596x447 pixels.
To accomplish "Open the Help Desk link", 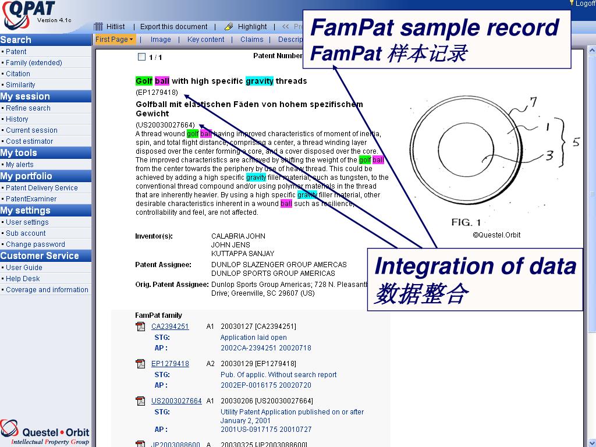I will [23, 279].
